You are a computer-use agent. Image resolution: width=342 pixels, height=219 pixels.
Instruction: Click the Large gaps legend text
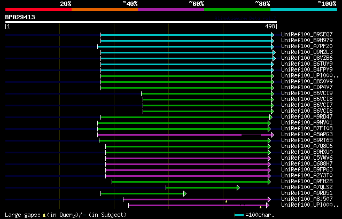coord(66,215)
